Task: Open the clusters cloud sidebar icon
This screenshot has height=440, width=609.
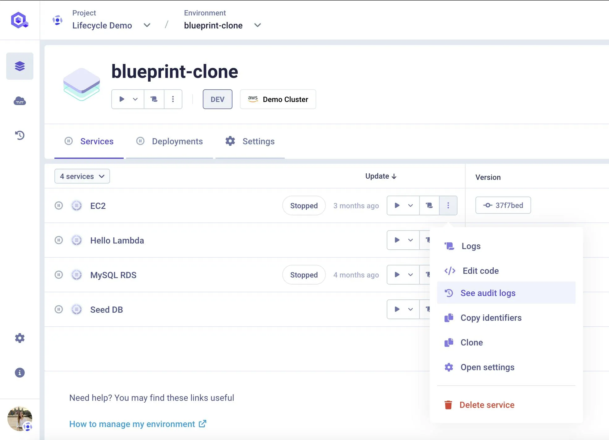Action: coord(20,101)
